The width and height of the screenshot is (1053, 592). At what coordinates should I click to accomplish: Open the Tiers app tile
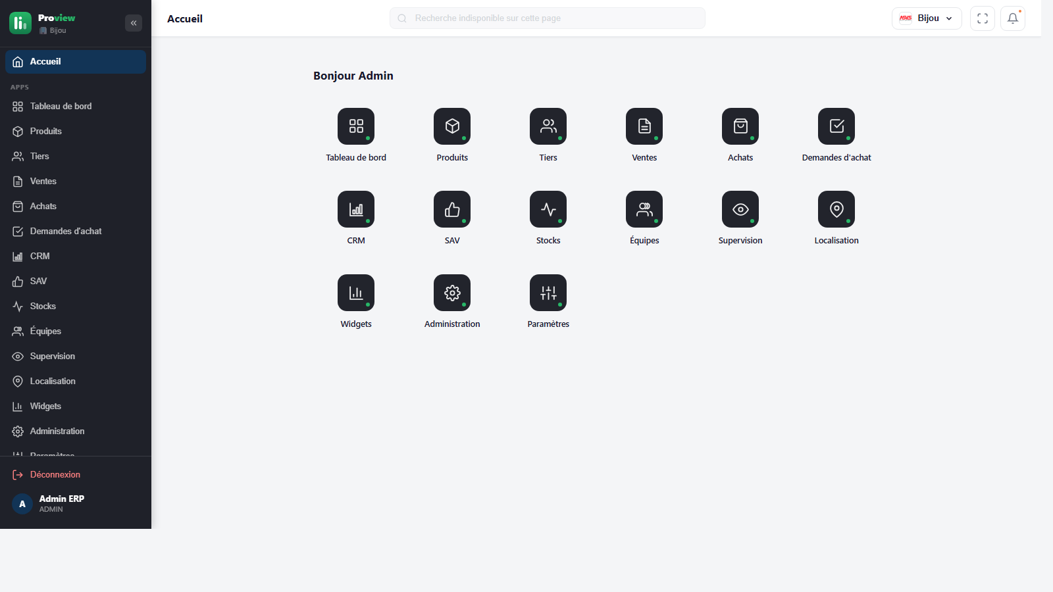point(548,126)
